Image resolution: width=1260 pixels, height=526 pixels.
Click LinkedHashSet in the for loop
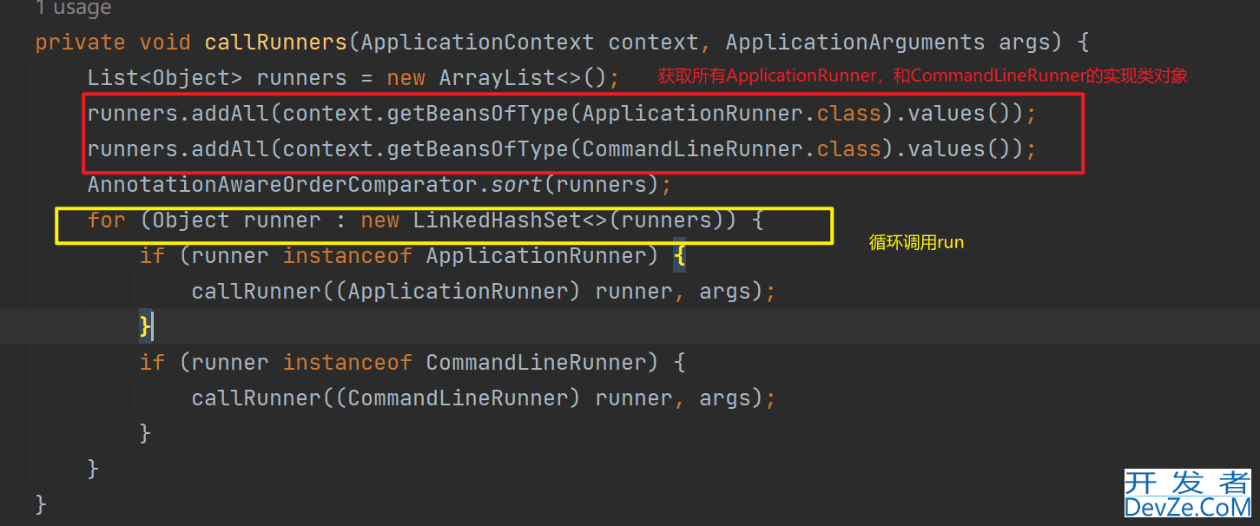pyautogui.click(x=497, y=220)
